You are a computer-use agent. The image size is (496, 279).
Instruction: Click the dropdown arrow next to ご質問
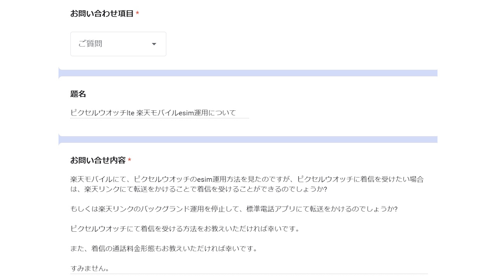click(154, 44)
